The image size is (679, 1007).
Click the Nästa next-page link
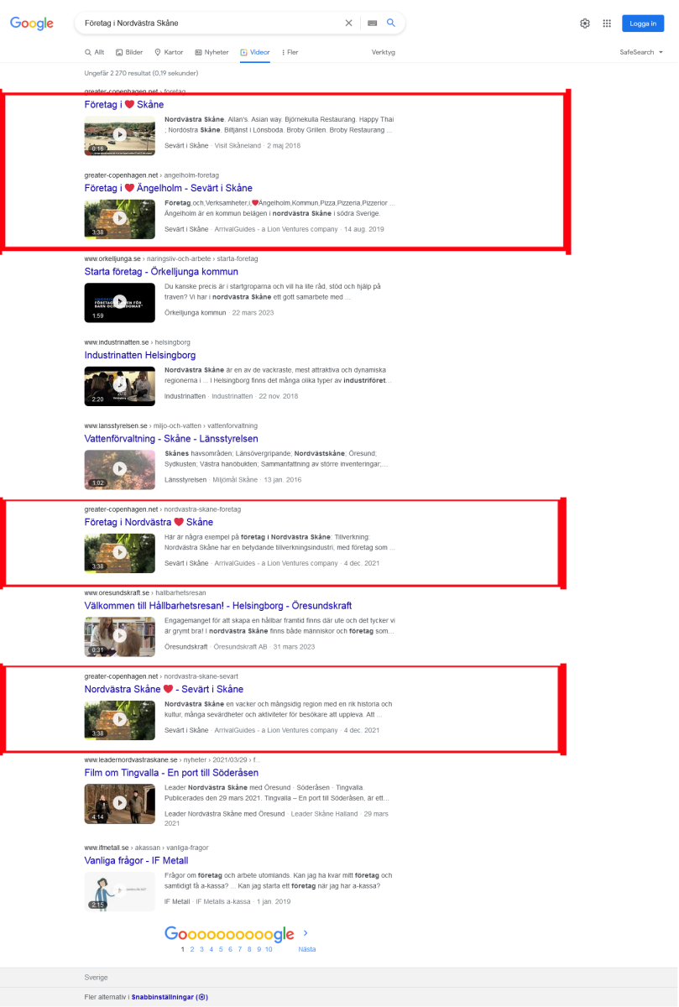click(x=307, y=949)
